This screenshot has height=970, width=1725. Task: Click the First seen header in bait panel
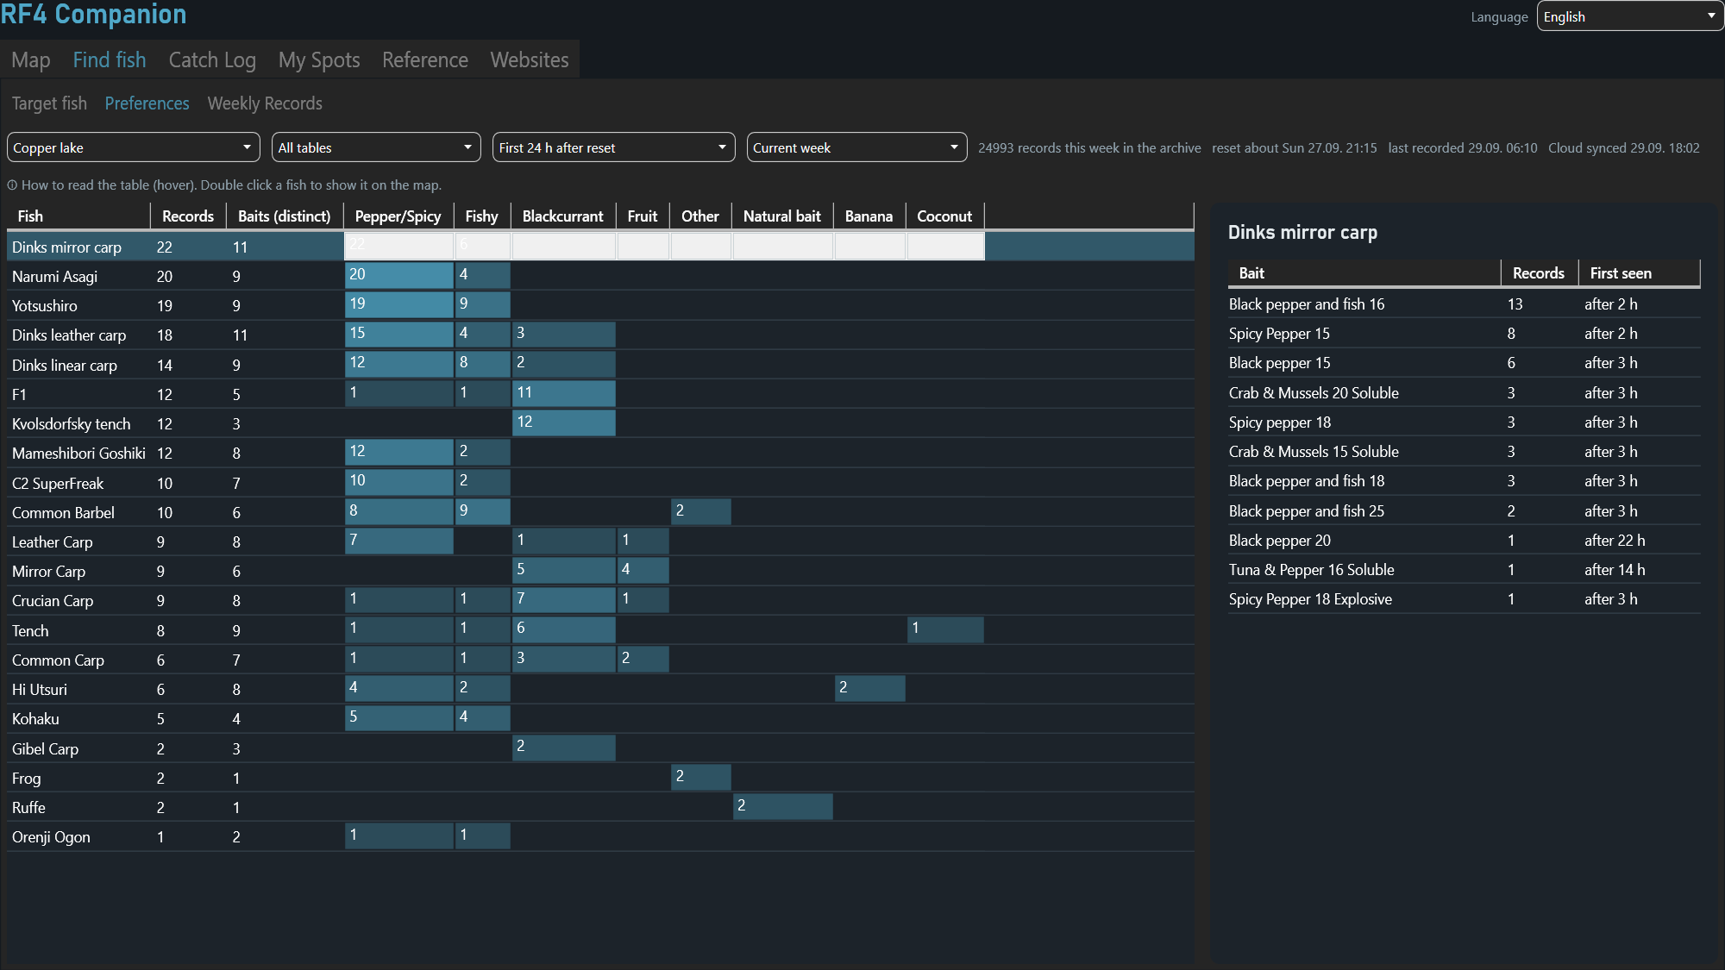point(1639,273)
